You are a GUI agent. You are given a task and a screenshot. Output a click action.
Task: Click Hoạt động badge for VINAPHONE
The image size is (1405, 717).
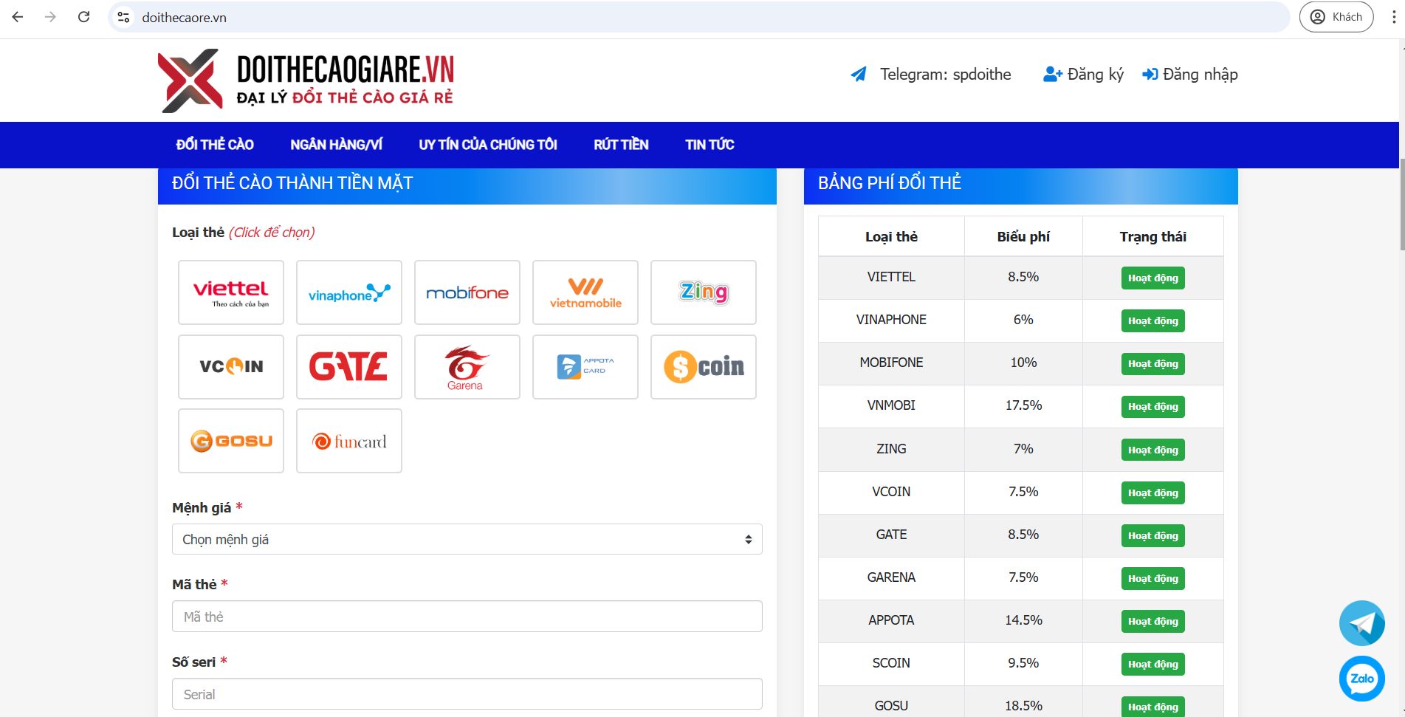(1153, 321)
